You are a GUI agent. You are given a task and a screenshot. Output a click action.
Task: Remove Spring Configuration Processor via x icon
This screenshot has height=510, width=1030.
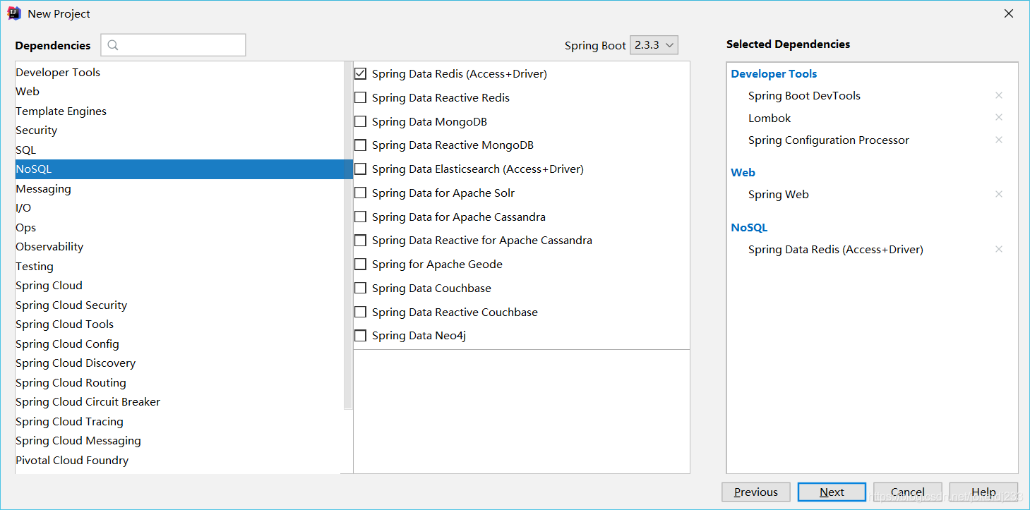(998, 140)
